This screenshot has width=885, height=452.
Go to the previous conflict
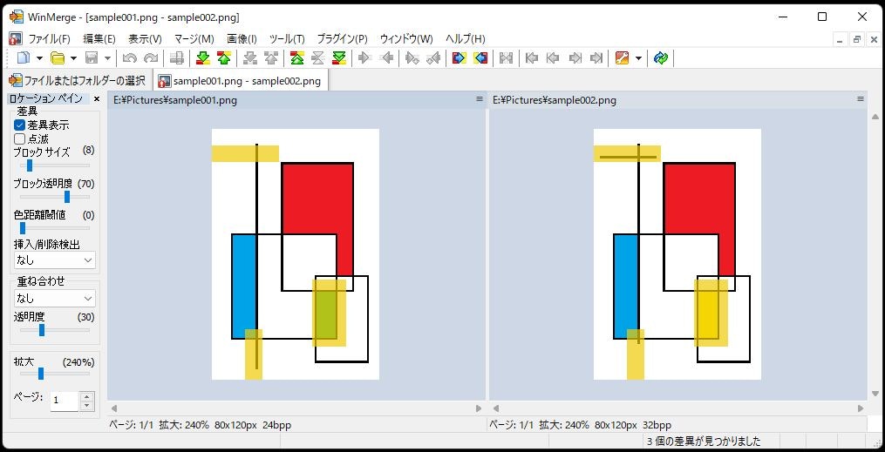click(x=271, y=57)
